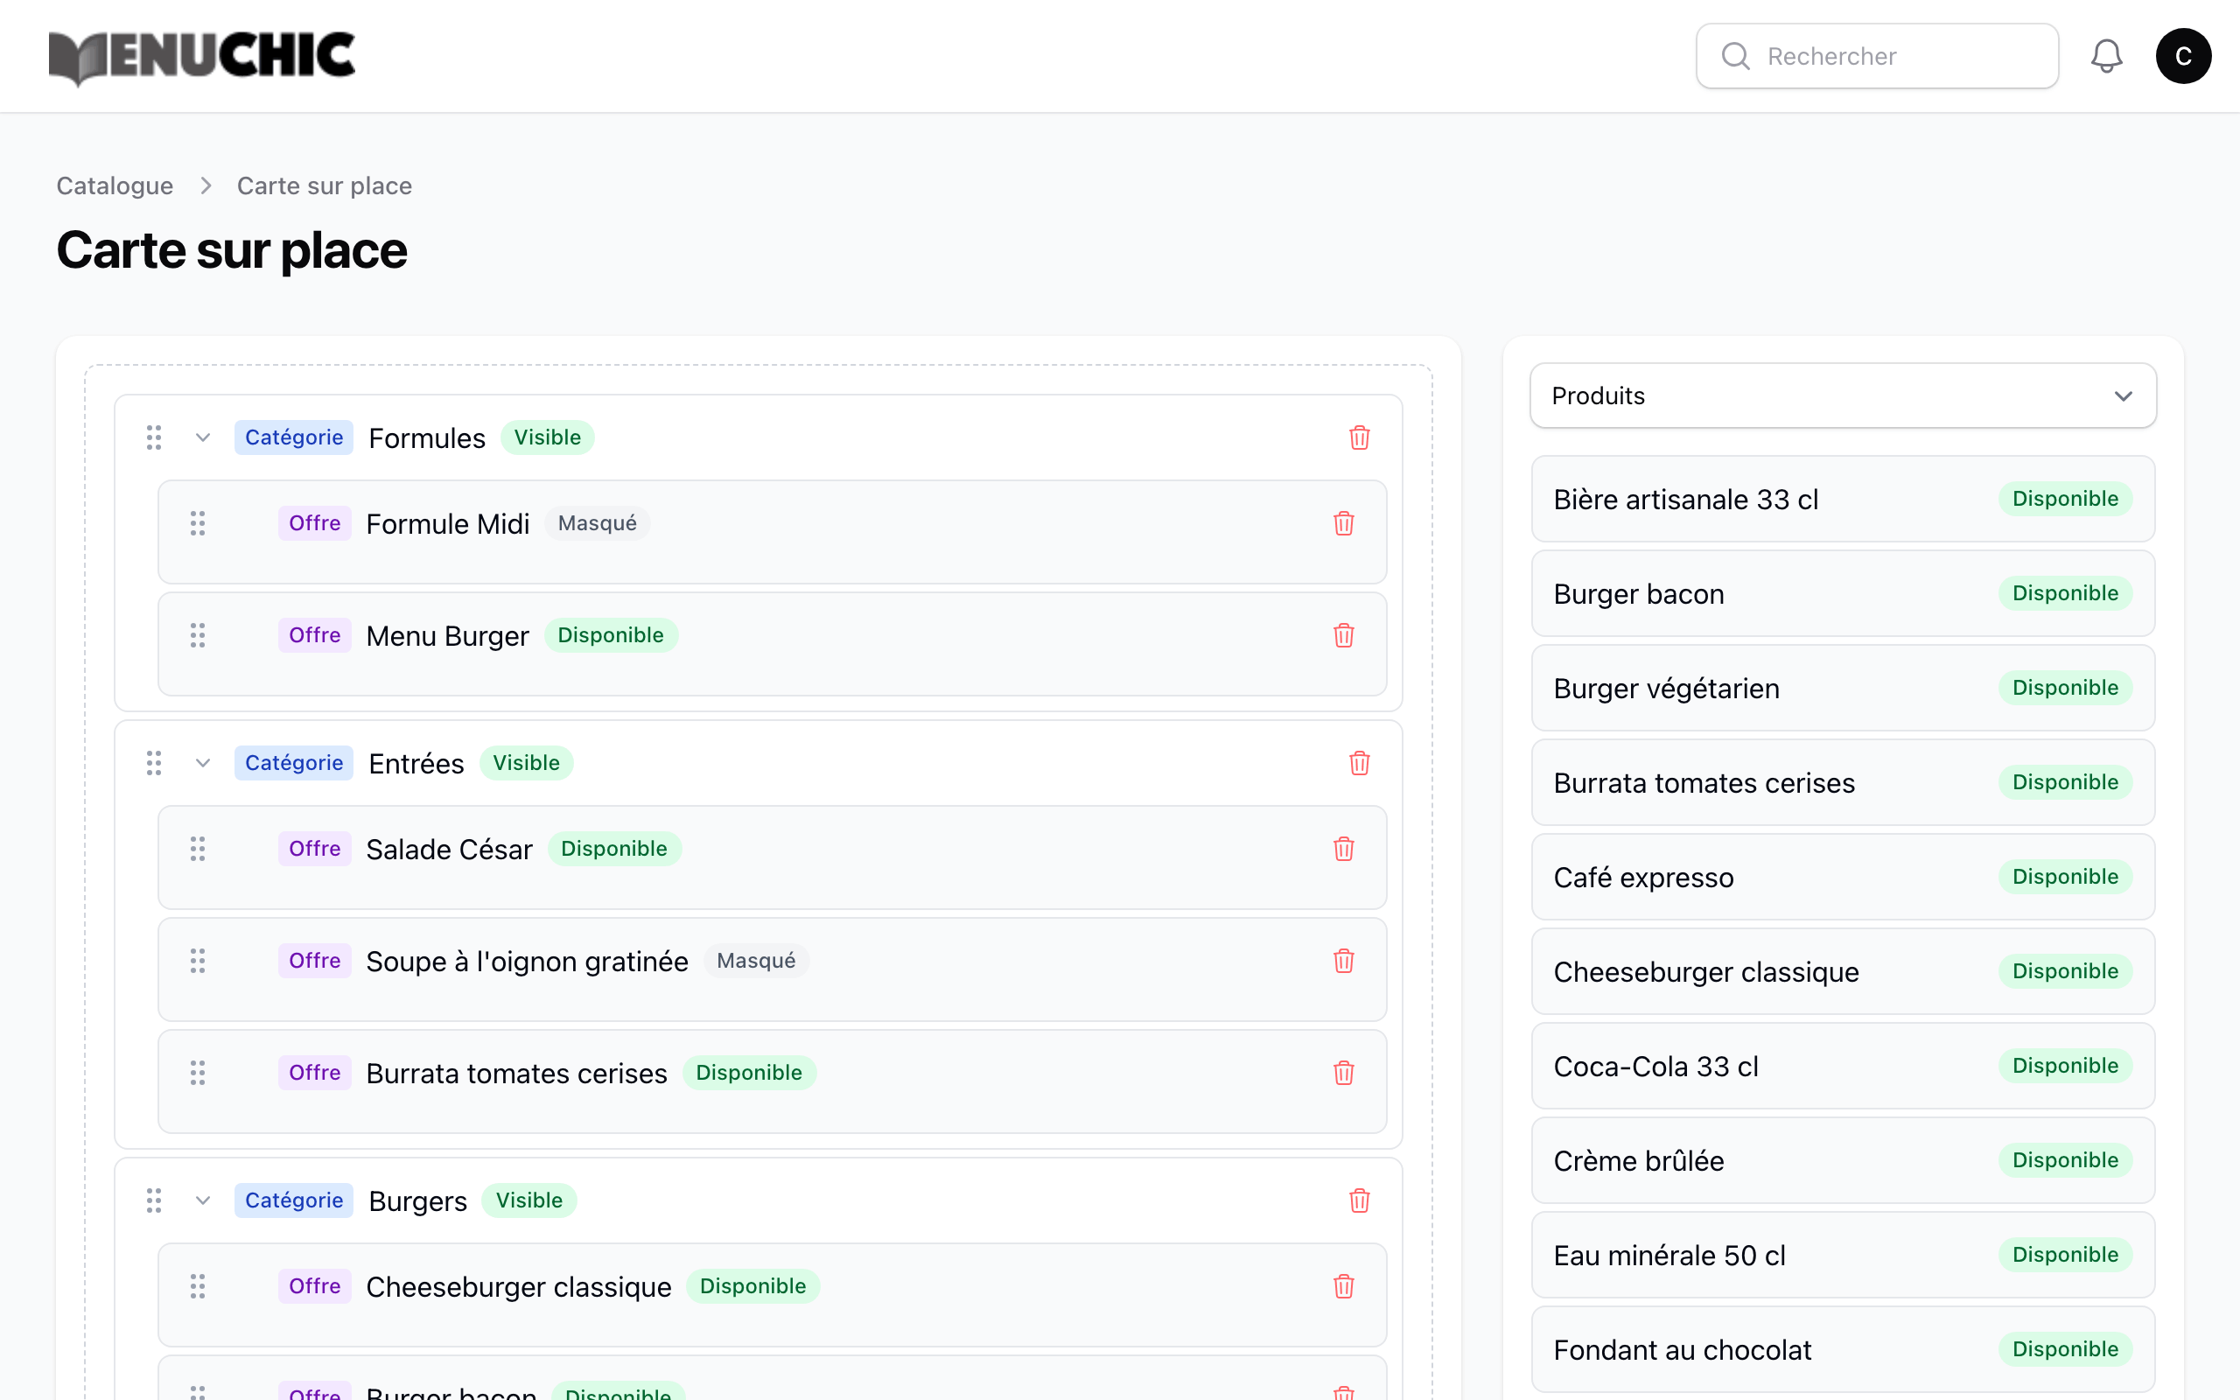Collapse the Entrées category chevron

click(203, 763)
